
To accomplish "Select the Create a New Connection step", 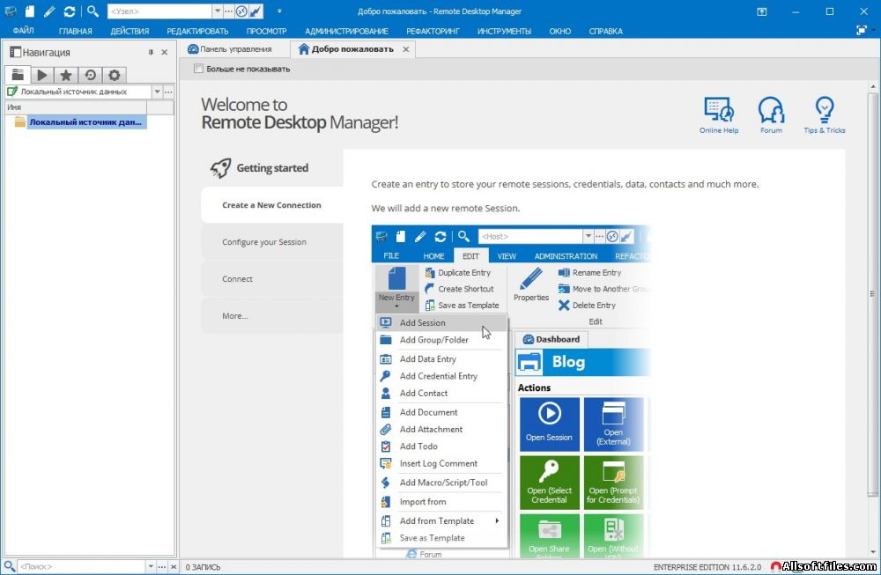I will 272,205.
